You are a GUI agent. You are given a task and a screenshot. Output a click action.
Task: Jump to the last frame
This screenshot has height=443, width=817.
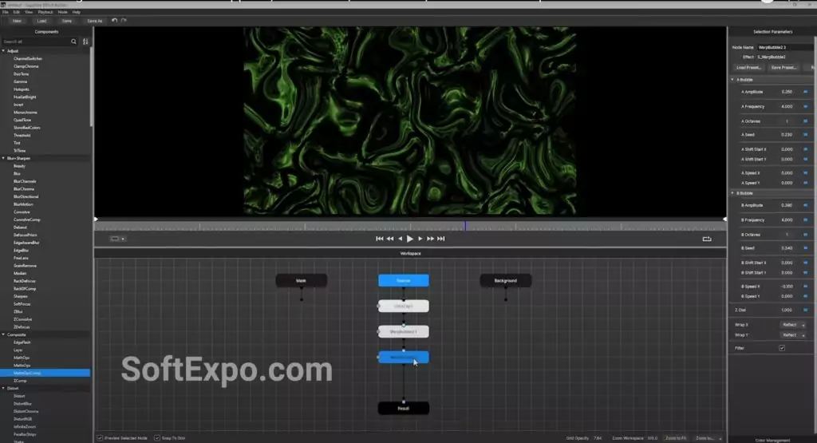coord(441,239)
